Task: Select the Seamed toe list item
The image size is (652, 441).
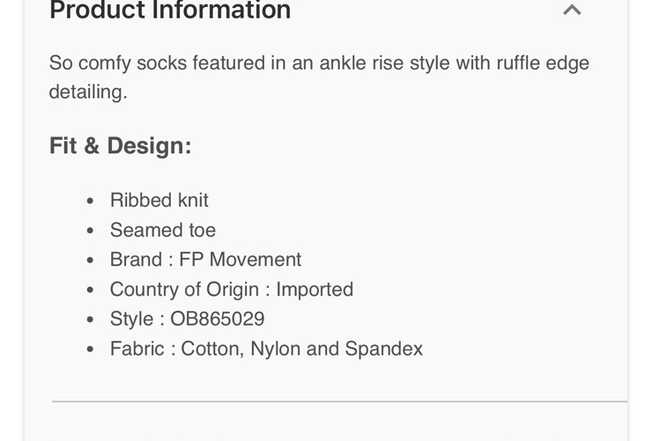Action: [162, 230]
